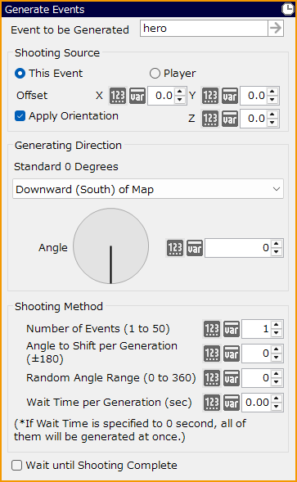This screenshot has width=297, height=482.
Task: Select var mode for Offset X
Action: pos(137,96)
